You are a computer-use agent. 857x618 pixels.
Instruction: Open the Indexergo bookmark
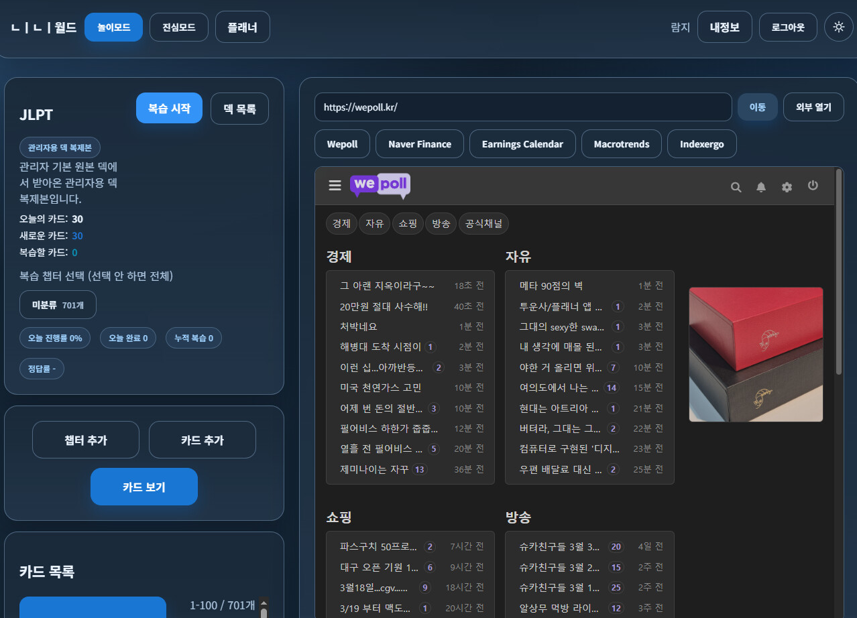pos(702,144)
